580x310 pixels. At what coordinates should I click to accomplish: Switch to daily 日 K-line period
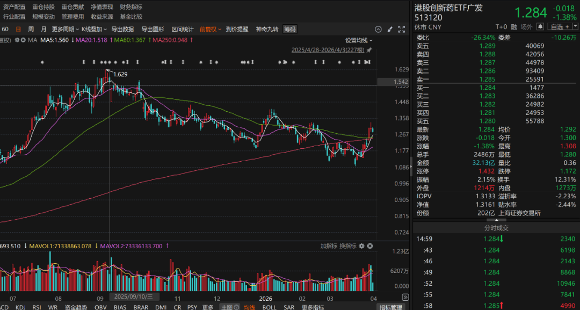click(19, 29)
